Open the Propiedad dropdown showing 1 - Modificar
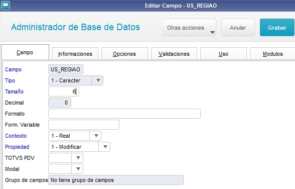The image size is (295, 189). click(x=79, y=147)
